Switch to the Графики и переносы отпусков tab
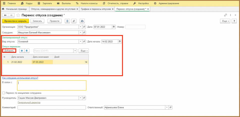This screenshot has height=117, width=240. click(x=96, y=9)
